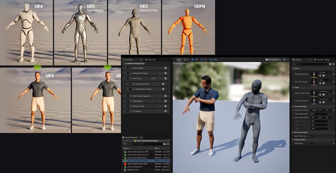Reset Debug Draw to default

pos(334,143)
